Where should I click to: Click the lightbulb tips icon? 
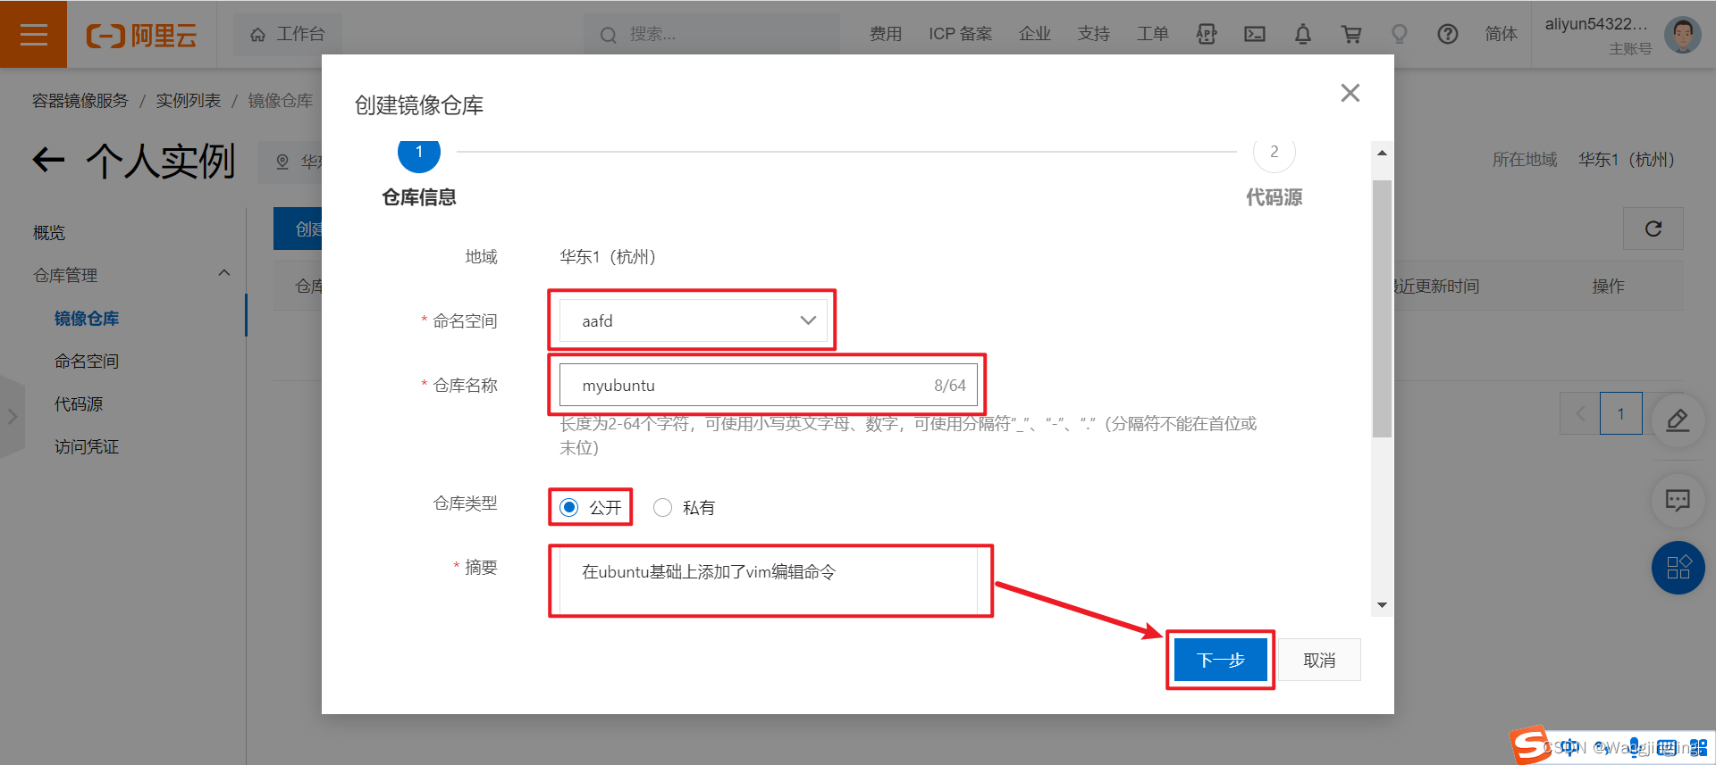[1400, 34]
